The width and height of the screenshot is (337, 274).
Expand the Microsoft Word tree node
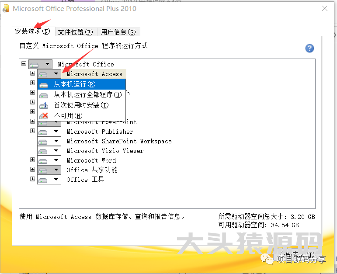pyautogui.click(x=32, y=160)
